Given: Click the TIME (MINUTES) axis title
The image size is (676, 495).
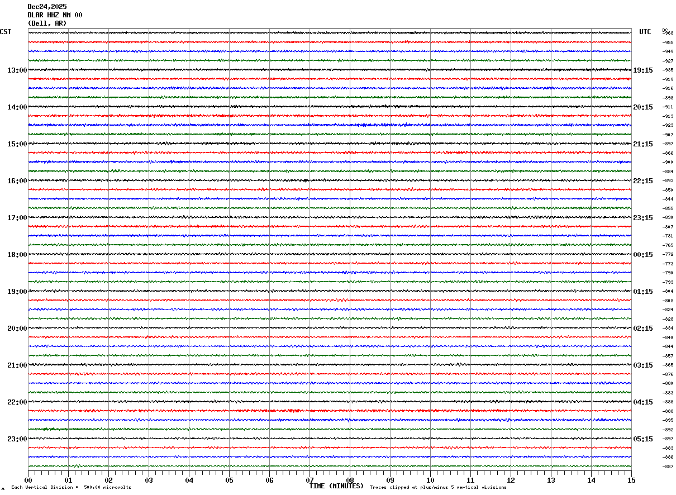Looking at the screenshot, I should pos(336,486).
